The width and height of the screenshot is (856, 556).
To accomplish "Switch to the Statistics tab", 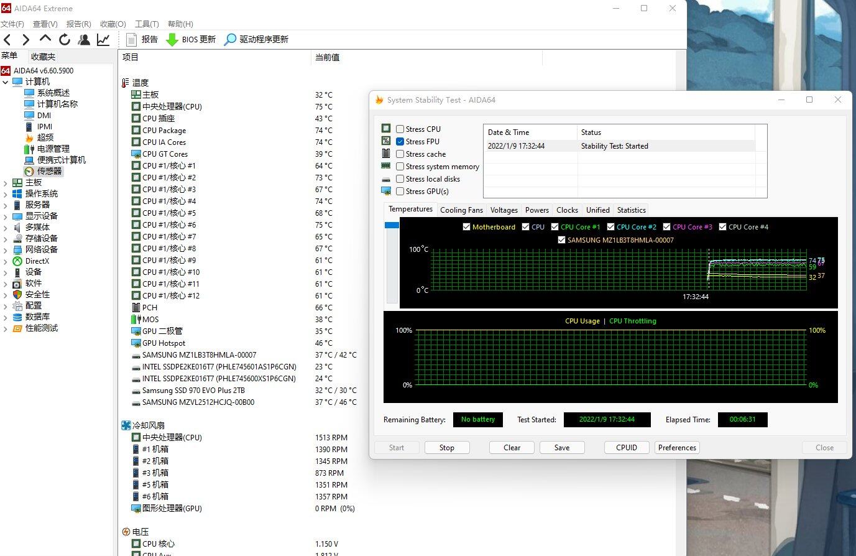I will point(631,210).
